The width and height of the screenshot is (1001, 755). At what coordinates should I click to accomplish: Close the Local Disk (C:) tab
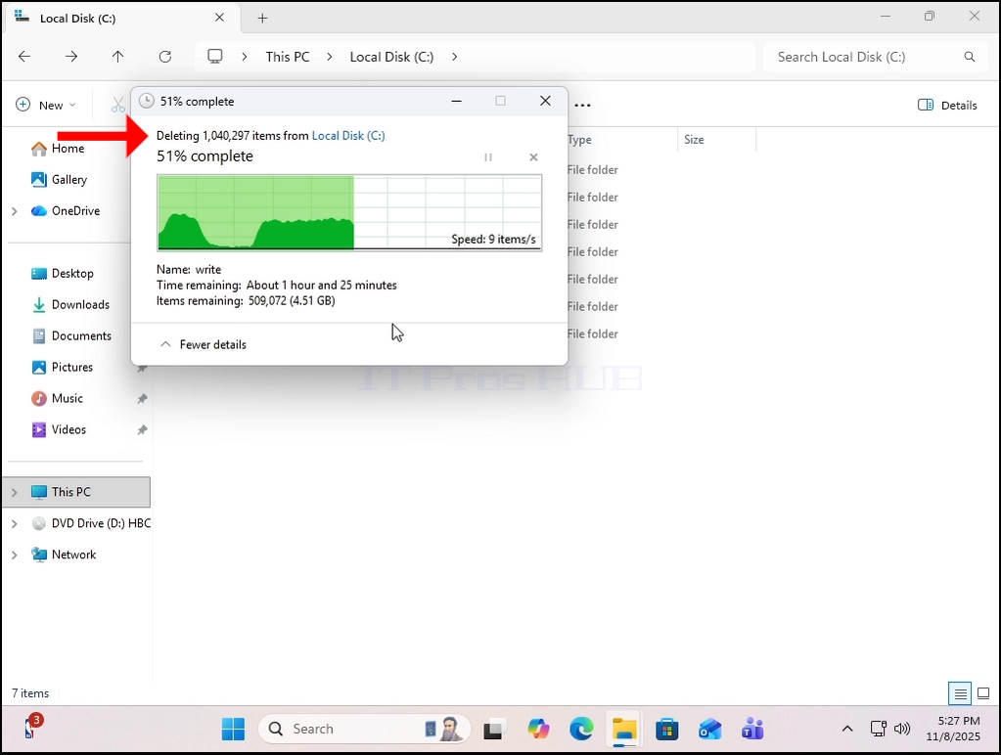tap(219, 18)
